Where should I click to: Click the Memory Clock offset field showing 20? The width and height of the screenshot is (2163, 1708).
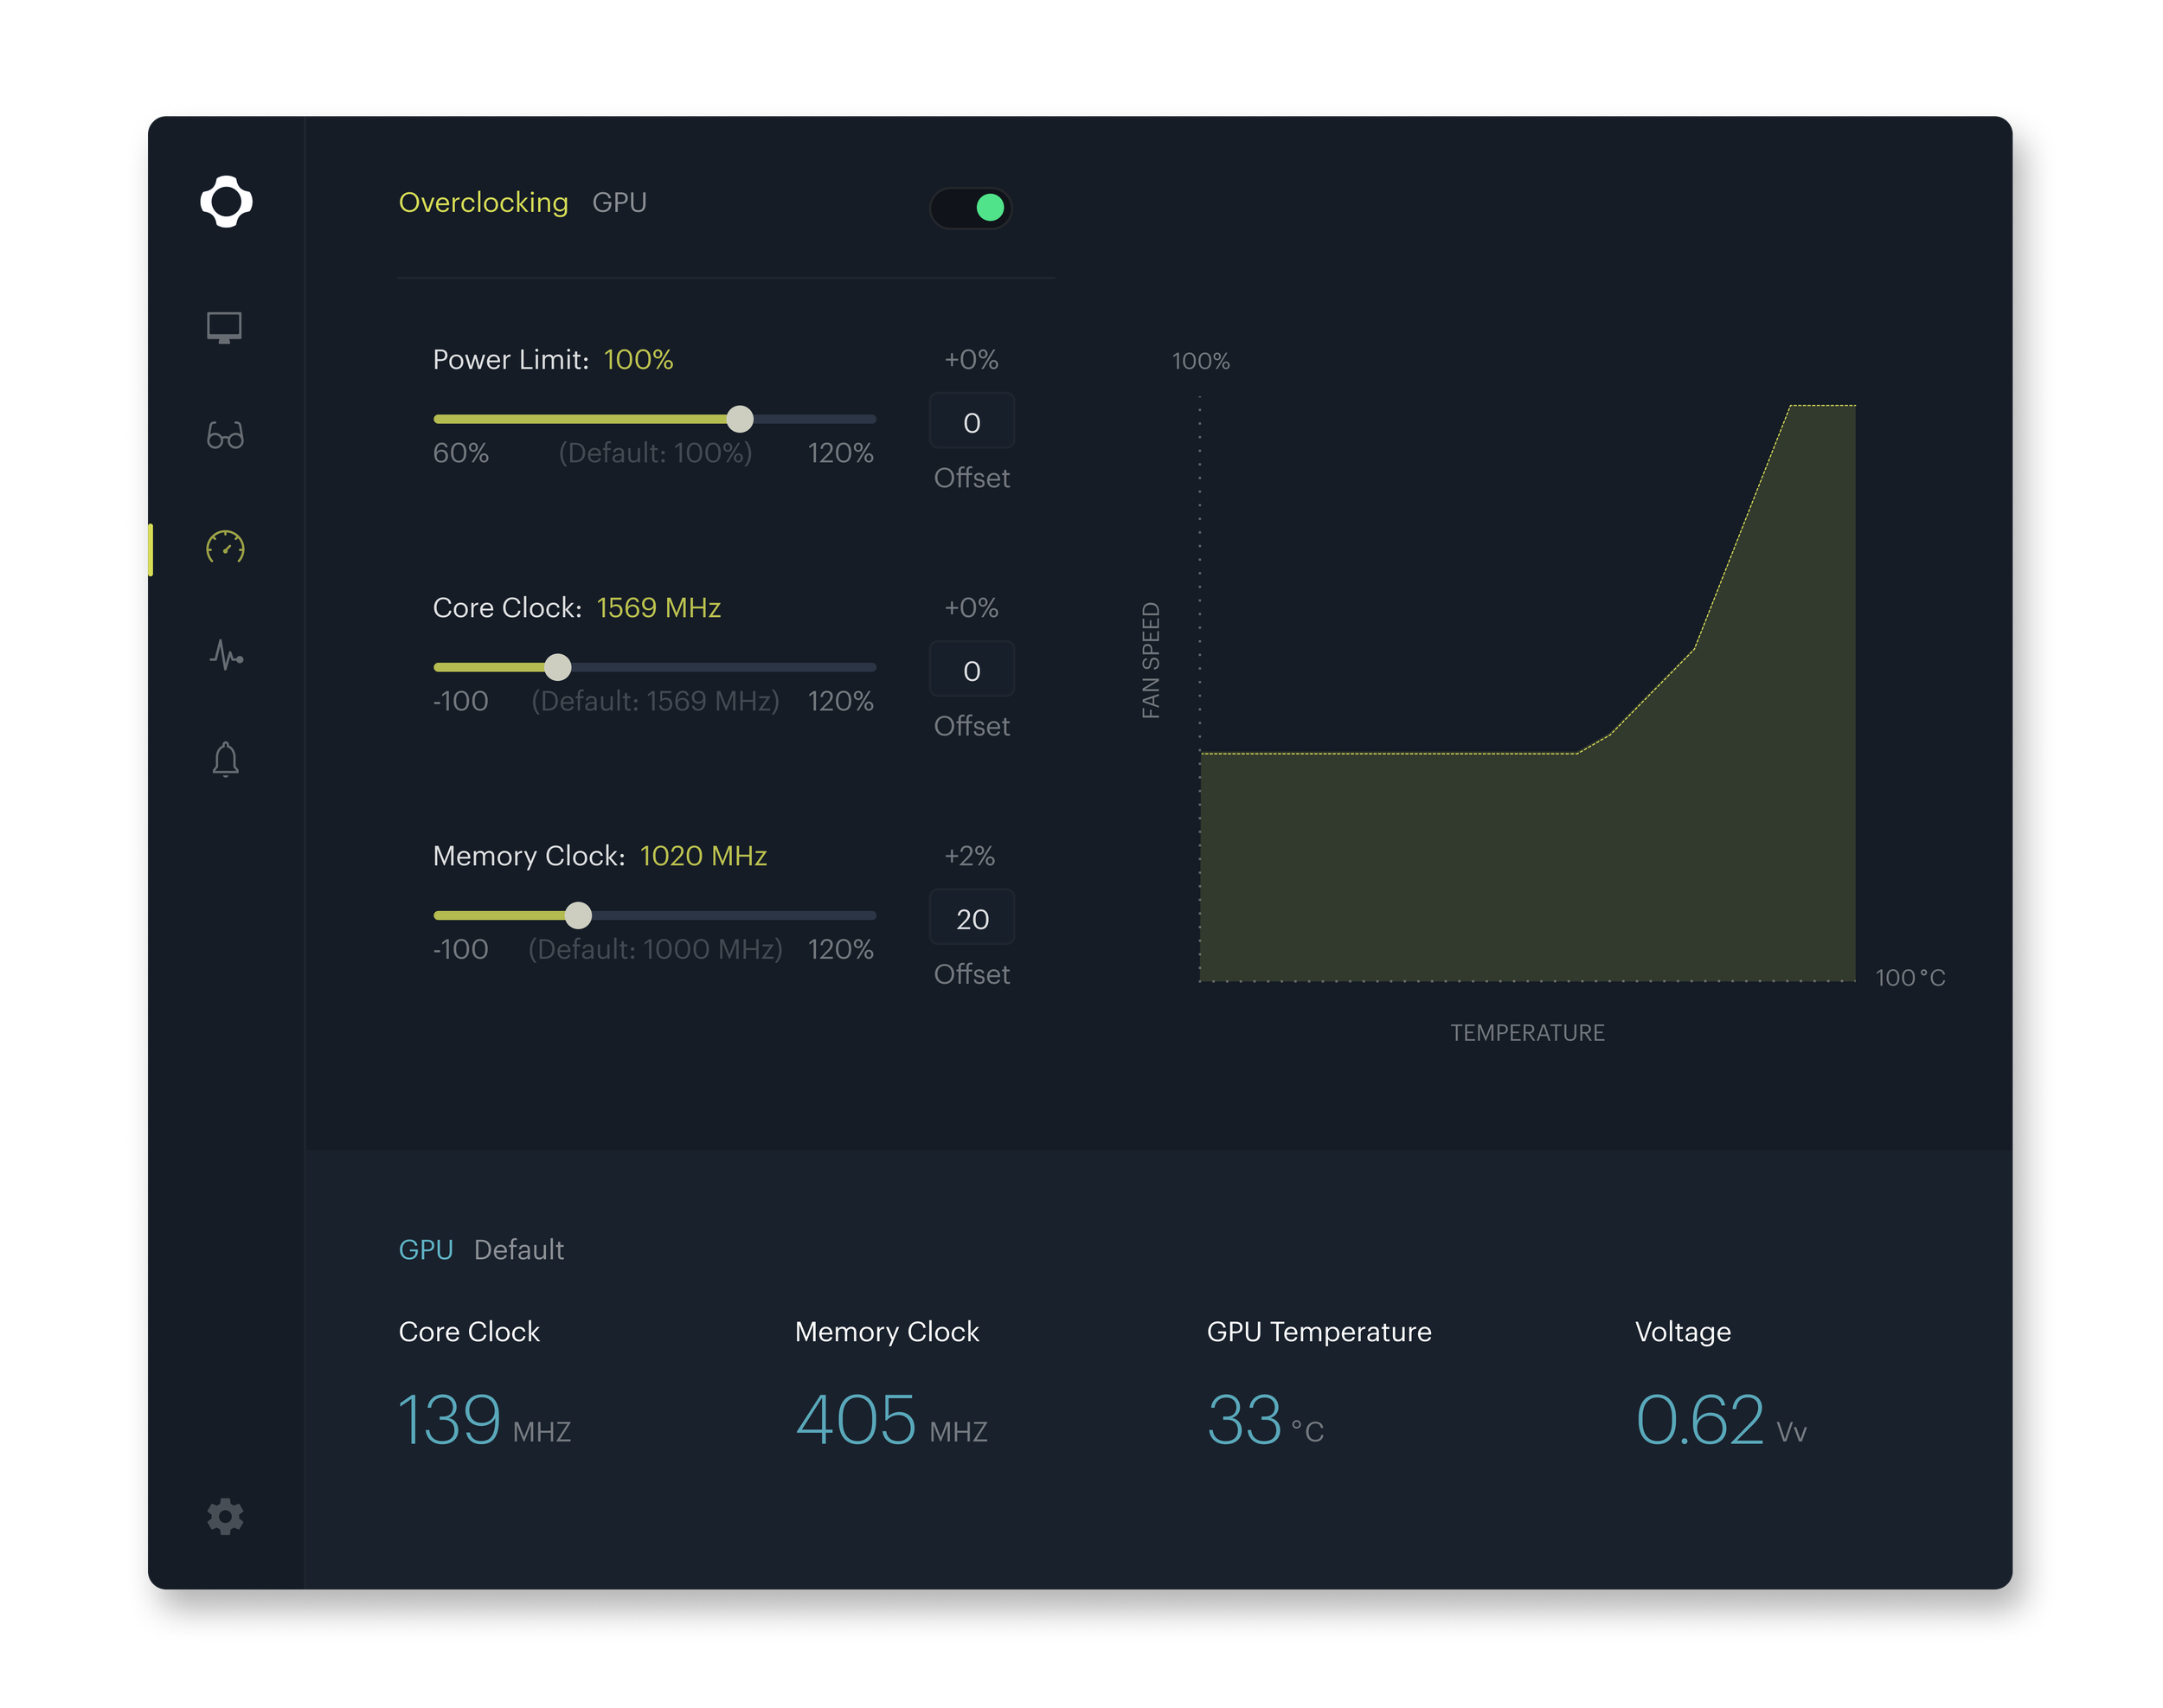click(971, 918)
